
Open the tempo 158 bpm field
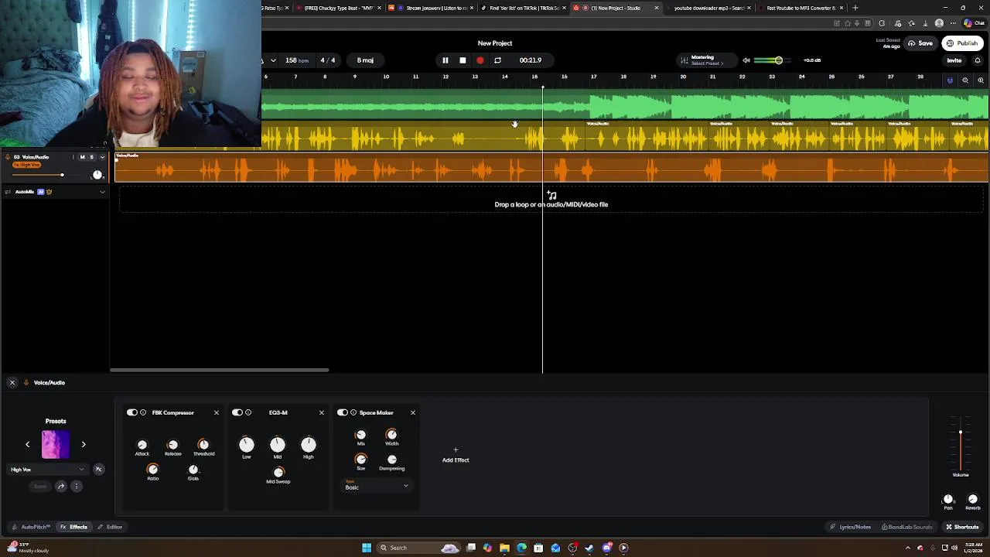tap(296, 60)
